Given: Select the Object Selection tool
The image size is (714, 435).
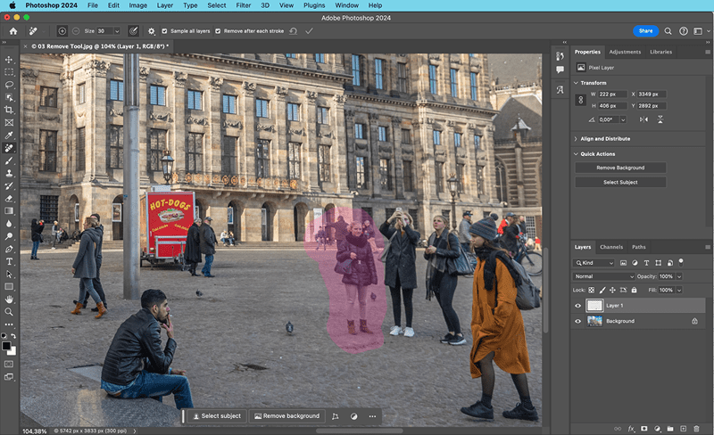Looking at the screenshot, I should point(9,97).
